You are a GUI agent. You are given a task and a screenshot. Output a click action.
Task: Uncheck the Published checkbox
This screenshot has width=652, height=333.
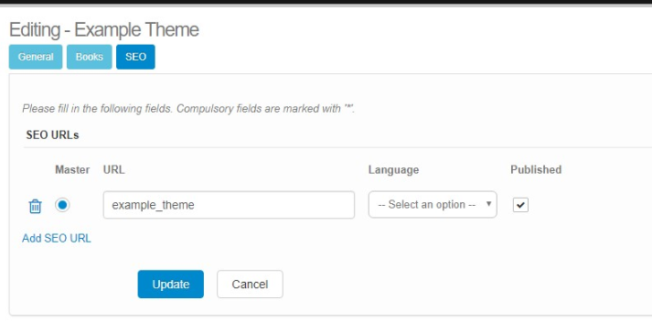tap(520, 205)
